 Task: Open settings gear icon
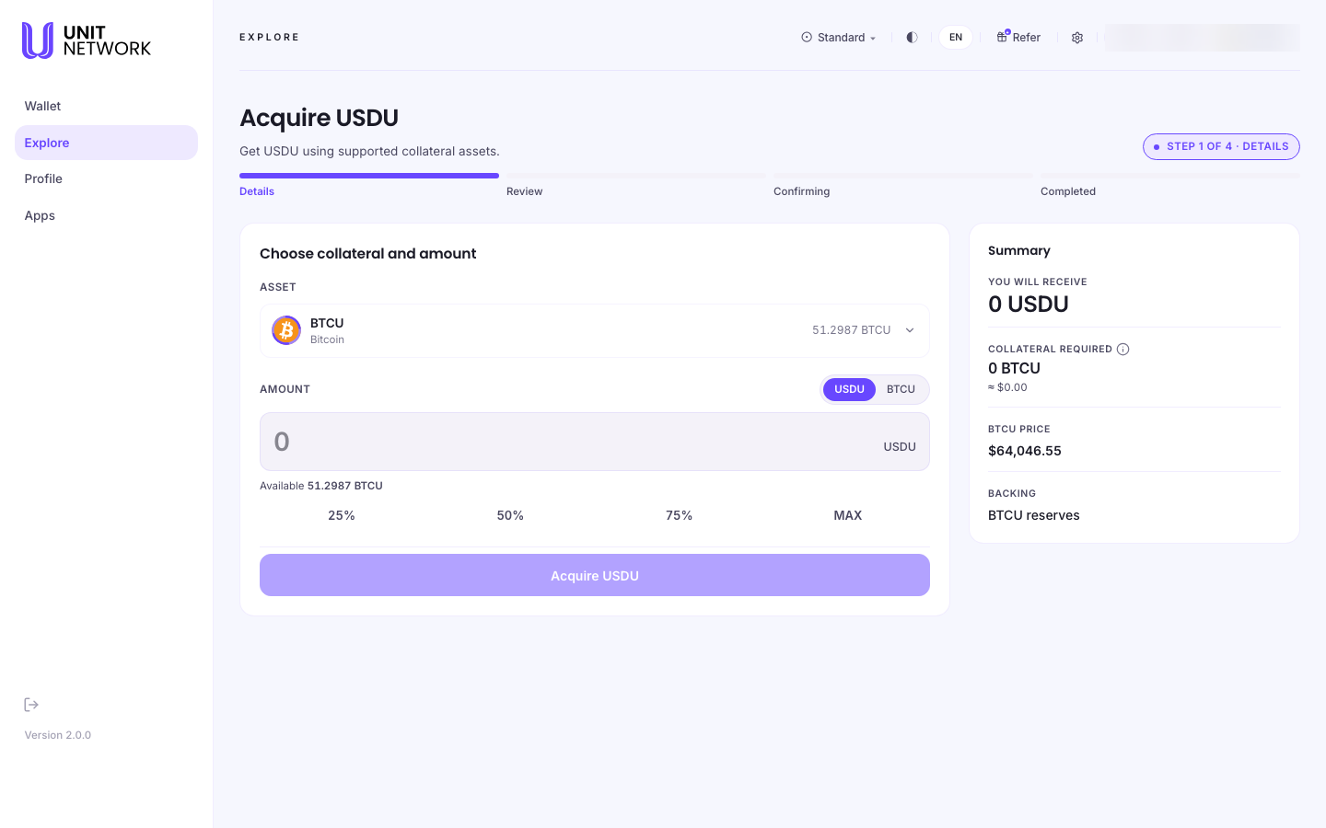click(1077, 38)
